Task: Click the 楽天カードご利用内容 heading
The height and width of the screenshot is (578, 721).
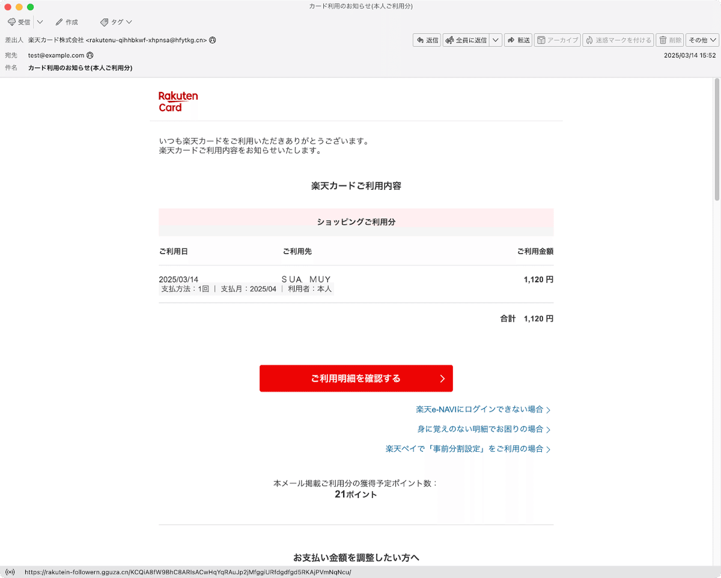Action: point(356,186)
